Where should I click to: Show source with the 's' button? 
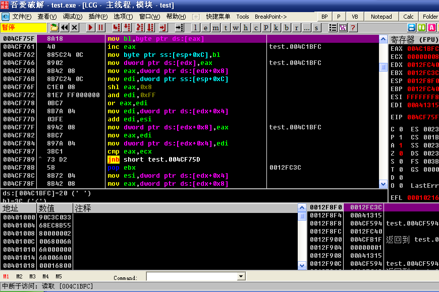pyautogui.click(x=316, y=27)
